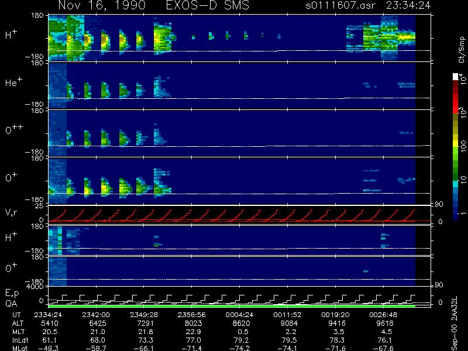Click the altitude value '5410'

tap(50, 324)
